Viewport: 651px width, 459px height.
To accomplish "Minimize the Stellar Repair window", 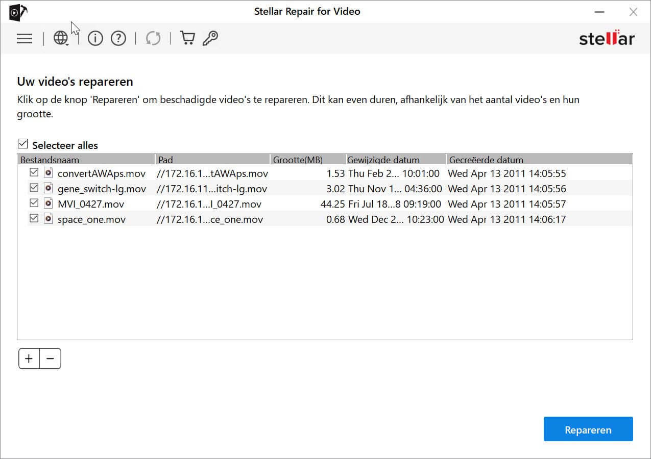I will coord(600,12).
